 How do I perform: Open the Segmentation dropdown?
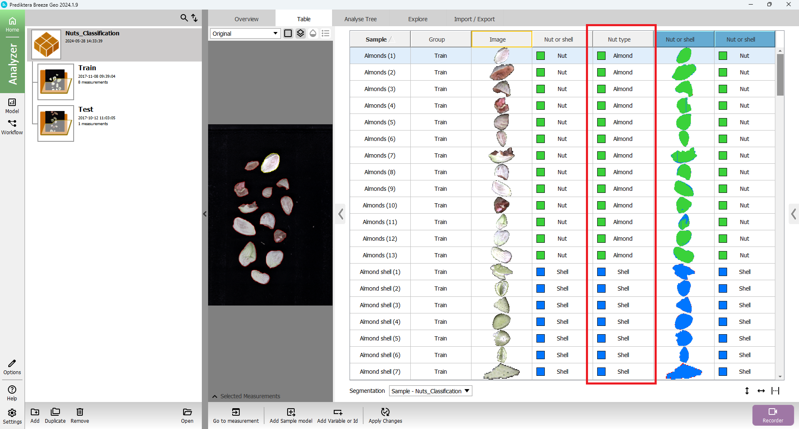tap(430, 391)
